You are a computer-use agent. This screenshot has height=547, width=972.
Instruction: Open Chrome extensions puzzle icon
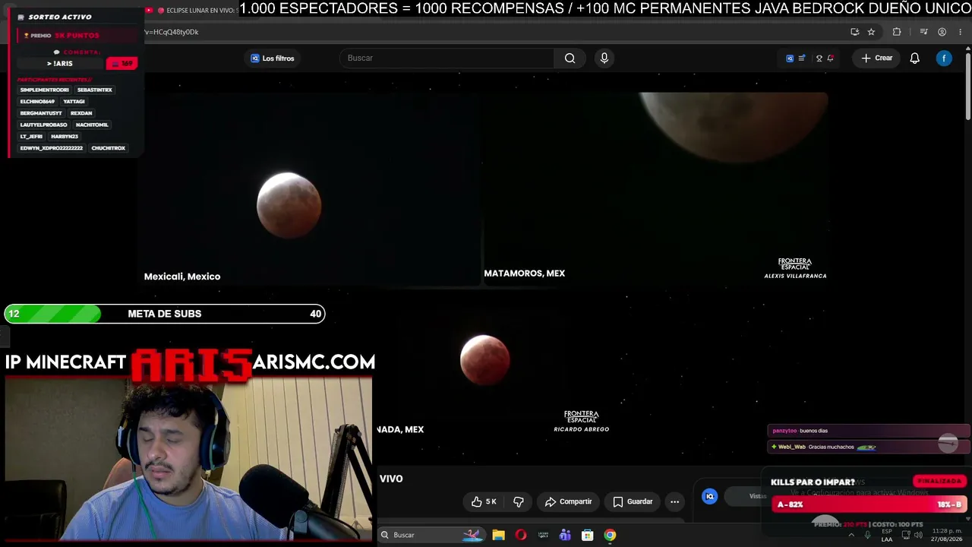(x=897, y=32)
